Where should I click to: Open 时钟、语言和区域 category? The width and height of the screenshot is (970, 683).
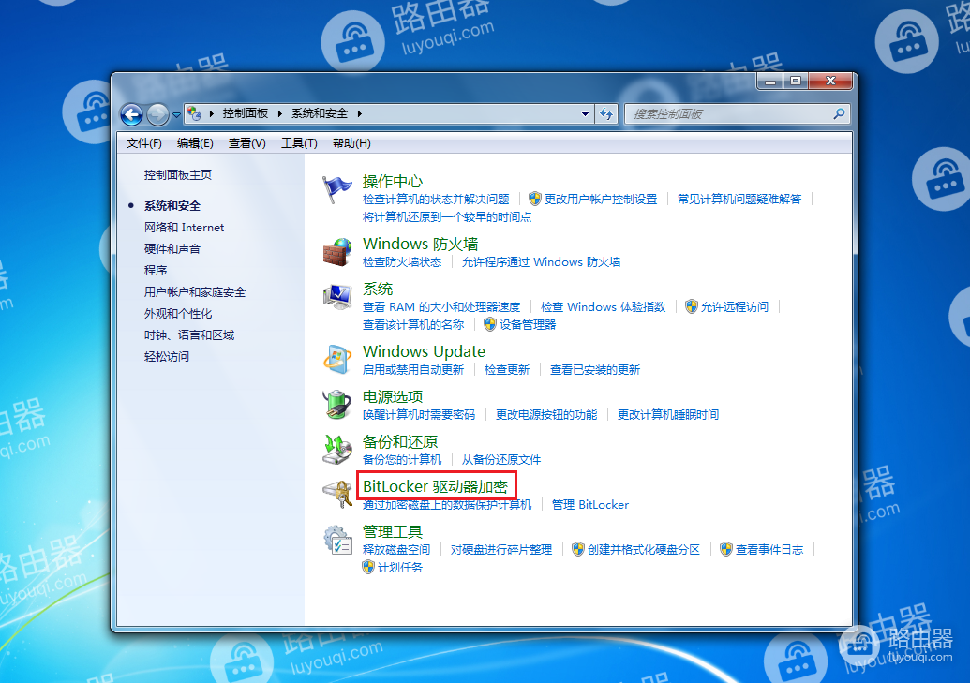tap(188, 334)
